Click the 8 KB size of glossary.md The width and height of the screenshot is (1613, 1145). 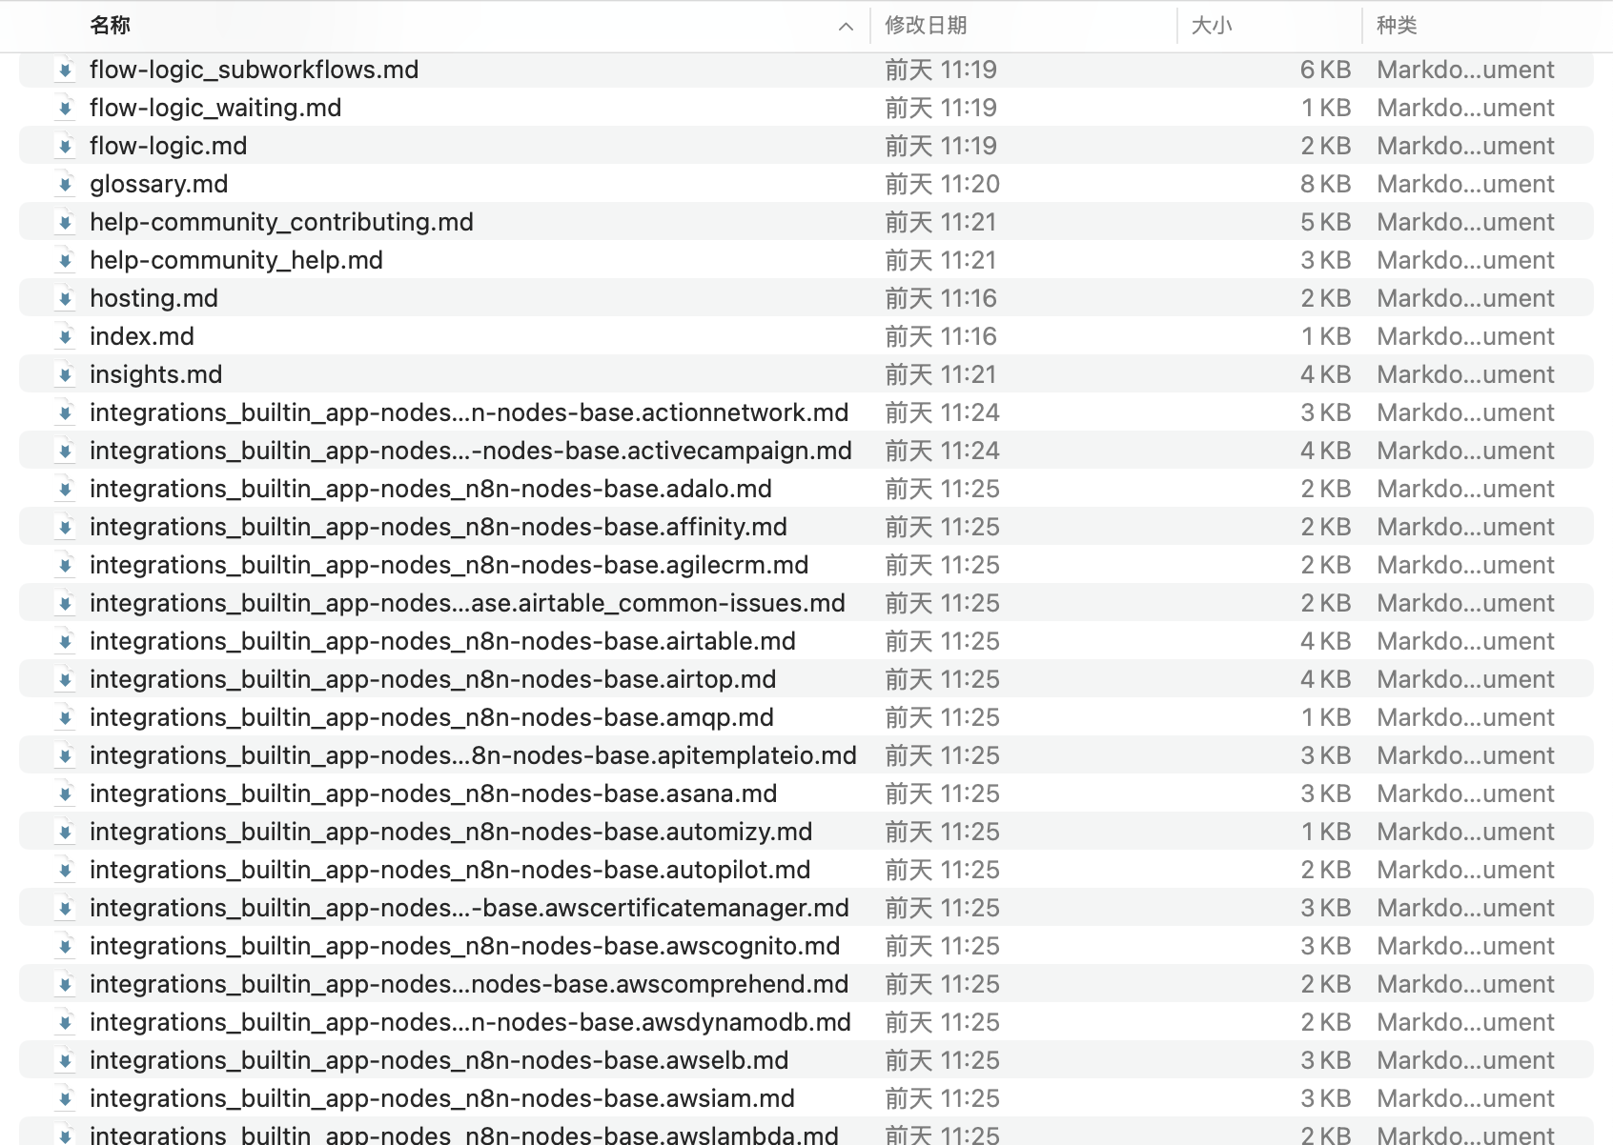point(1325,184)
